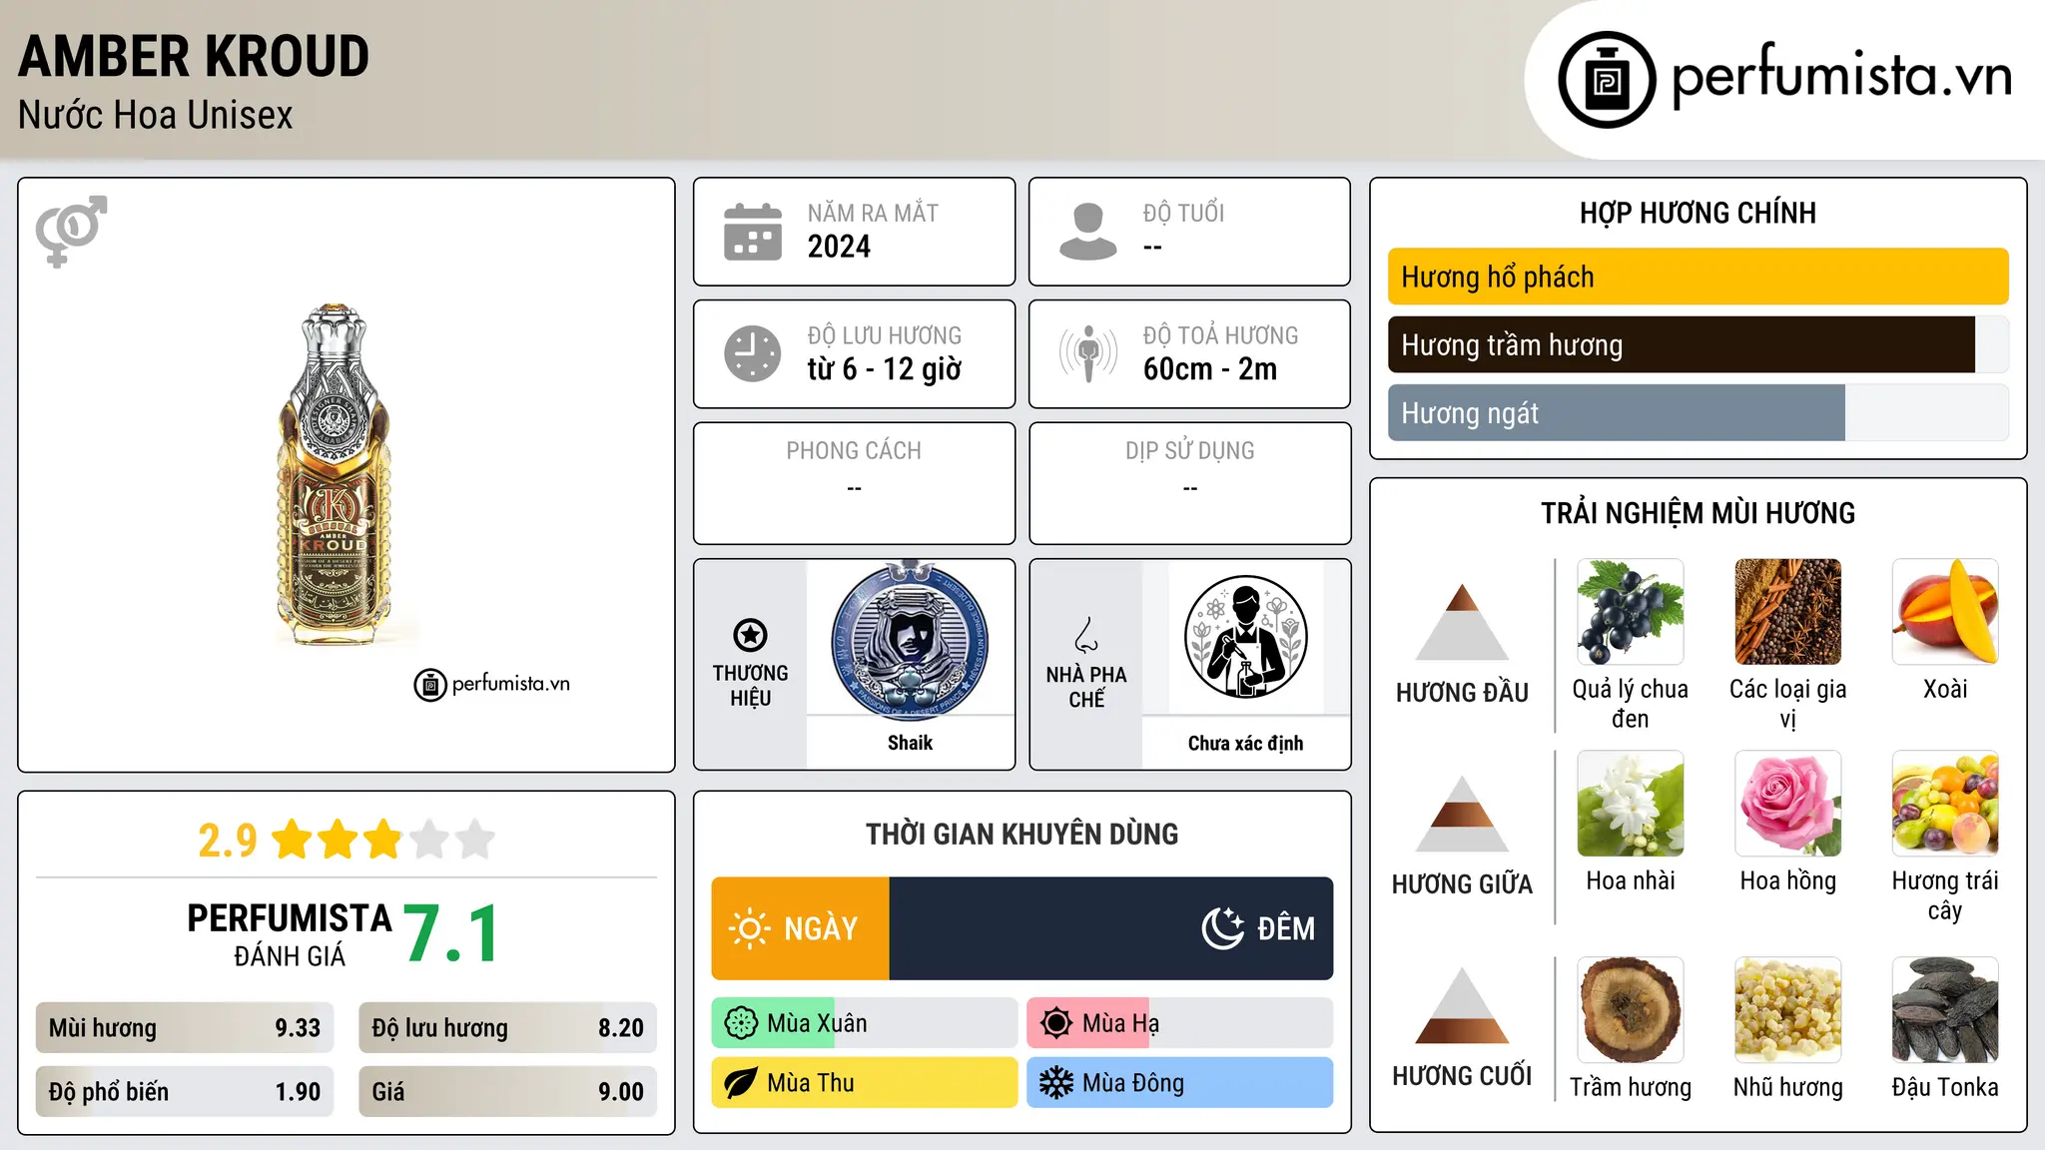Screen dimensions: 2045x1150
Task: Click the perfumer illustration for Chưa xác định
Action: coord(1245,637)
